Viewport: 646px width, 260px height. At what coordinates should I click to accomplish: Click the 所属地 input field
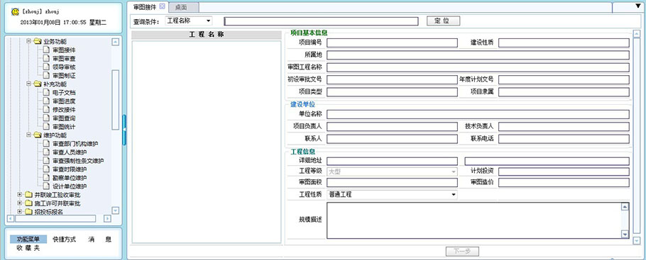point(478,55)
